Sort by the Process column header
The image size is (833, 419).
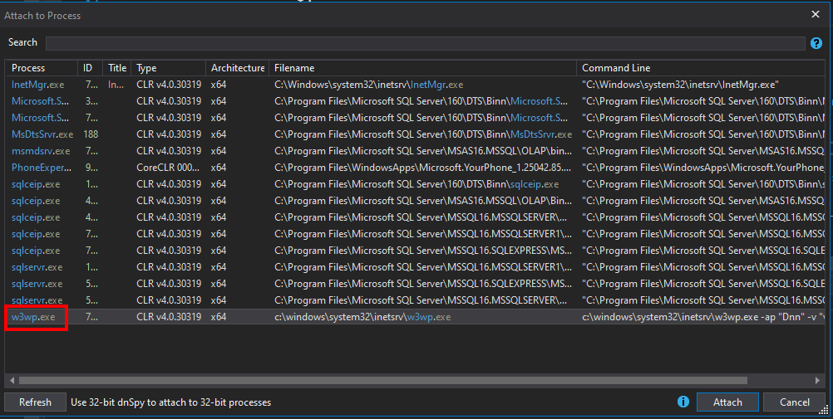click(x=42, y=68)
